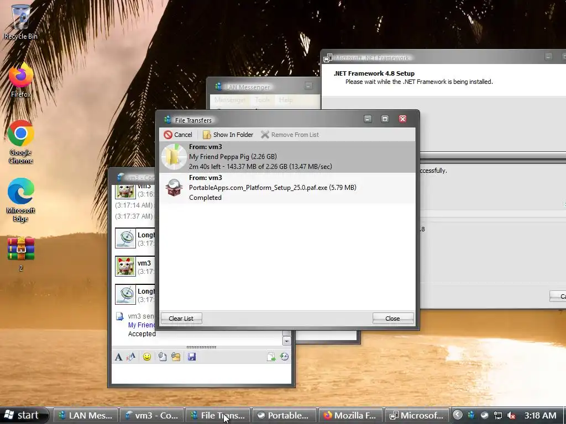Image resolution: width=566 pixels, height=424 pixels.
Task: Switch to File Transfers taskbar button
Action: 218,415
